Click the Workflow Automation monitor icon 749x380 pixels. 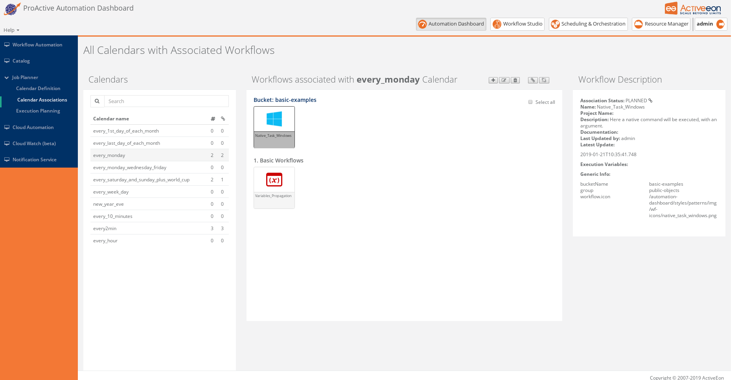coord(7,45)
